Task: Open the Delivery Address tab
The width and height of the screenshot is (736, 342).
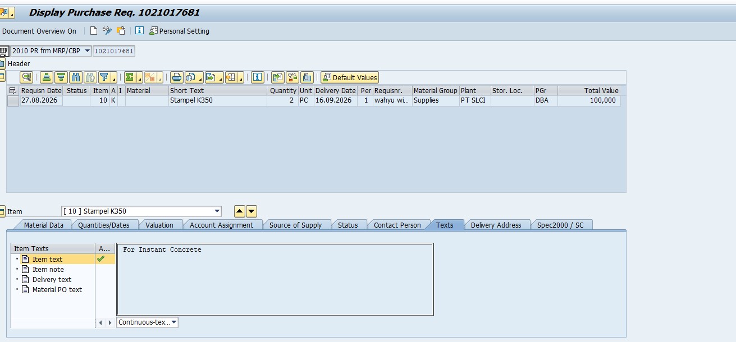Action: pyautogui.click(x=496, y=225)
